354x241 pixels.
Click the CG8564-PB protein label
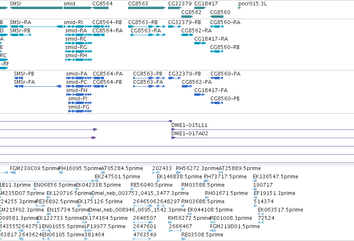pyautogui.click(x=107, y=82)
